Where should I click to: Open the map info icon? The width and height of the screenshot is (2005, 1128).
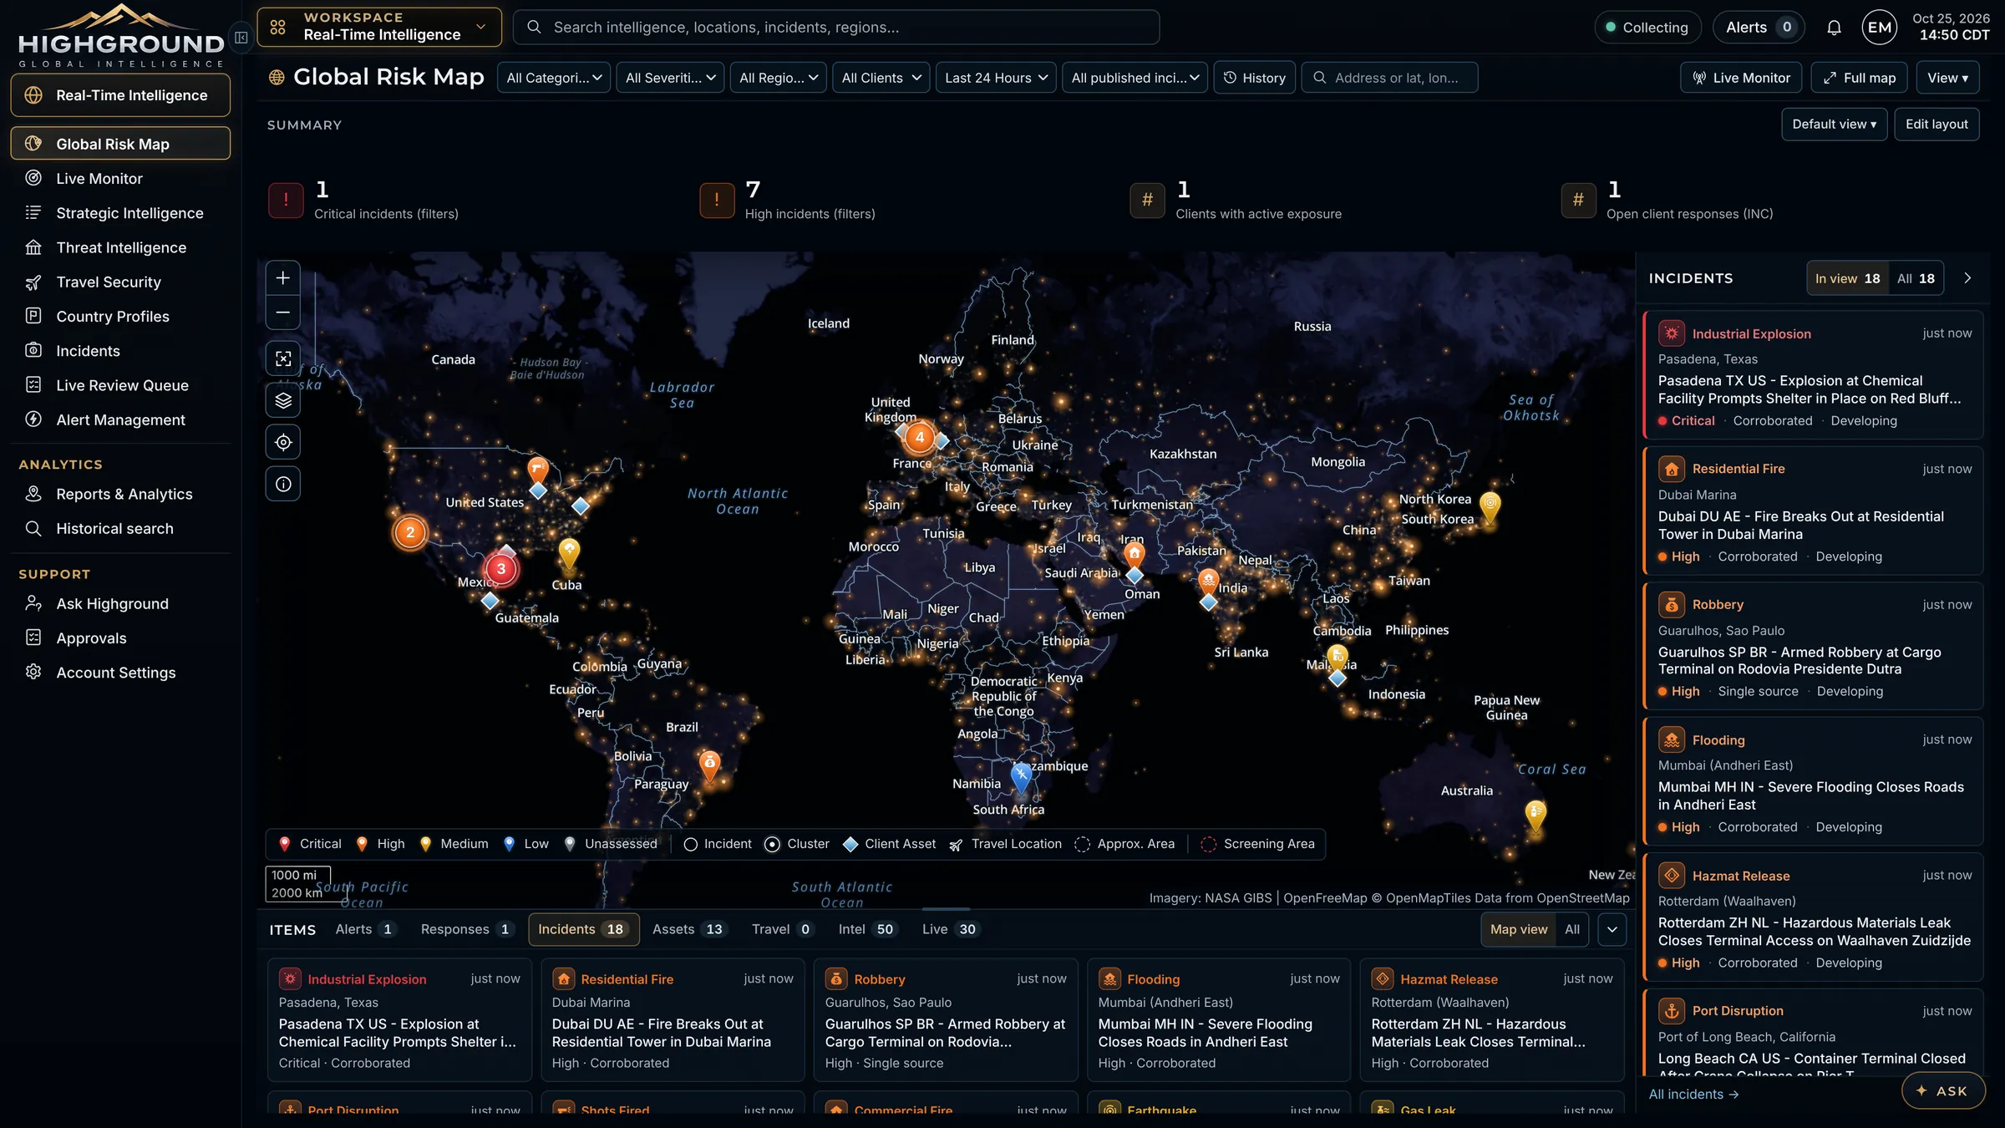pos(283,484)
